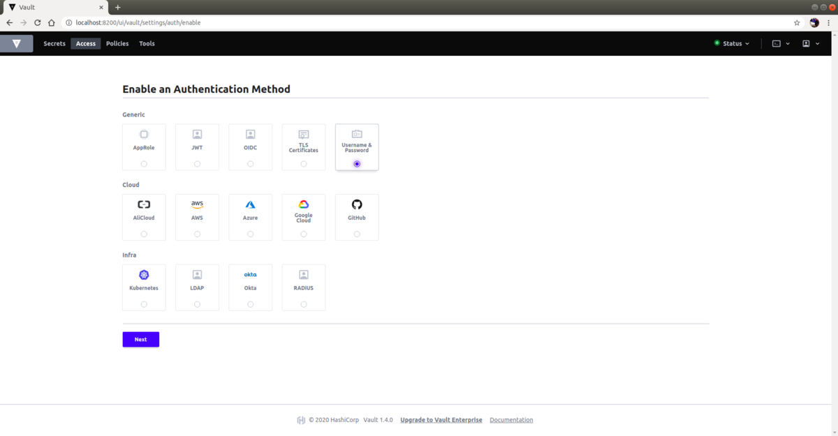Open a new browser tab
The image size is (838, 436).
click(117, 7)
